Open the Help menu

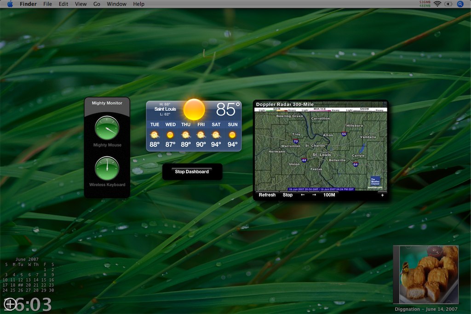point(138,4)
